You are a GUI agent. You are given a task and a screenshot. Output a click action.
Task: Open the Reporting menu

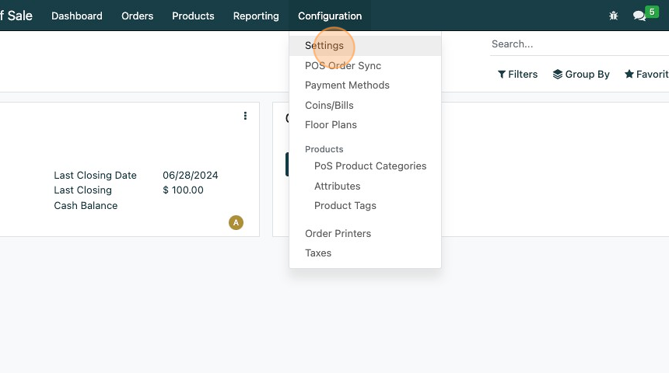tap(256, 16)
